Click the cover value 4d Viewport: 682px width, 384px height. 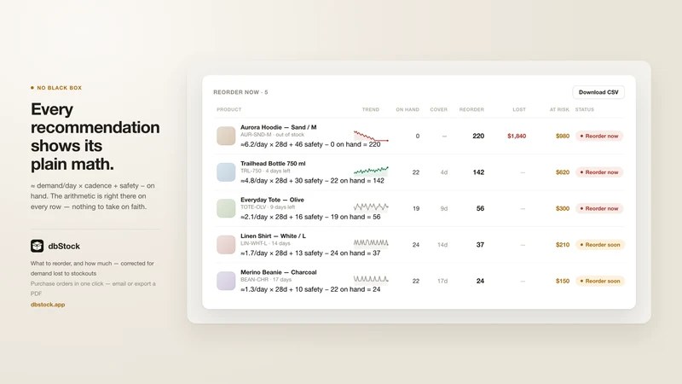click(x=443, y=172)
